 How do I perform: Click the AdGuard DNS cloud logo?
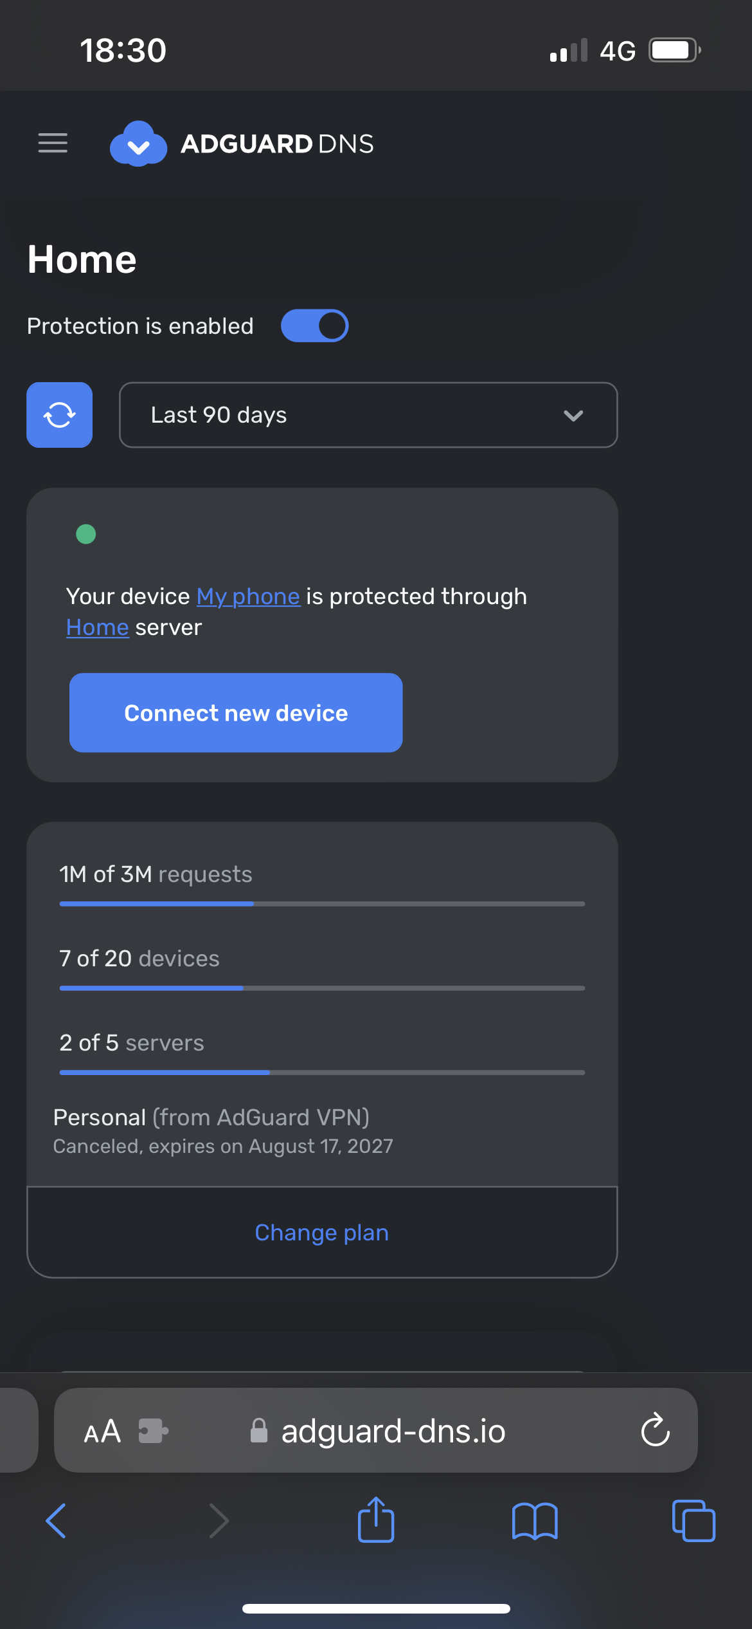[138, 144]
